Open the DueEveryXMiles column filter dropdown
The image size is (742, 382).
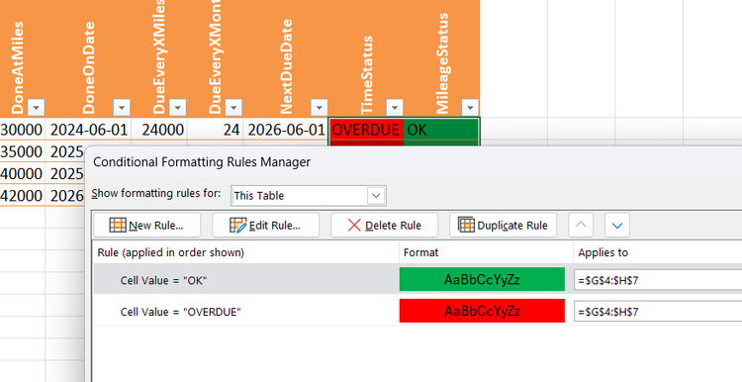pyautogui.click(x=177, y=108)
